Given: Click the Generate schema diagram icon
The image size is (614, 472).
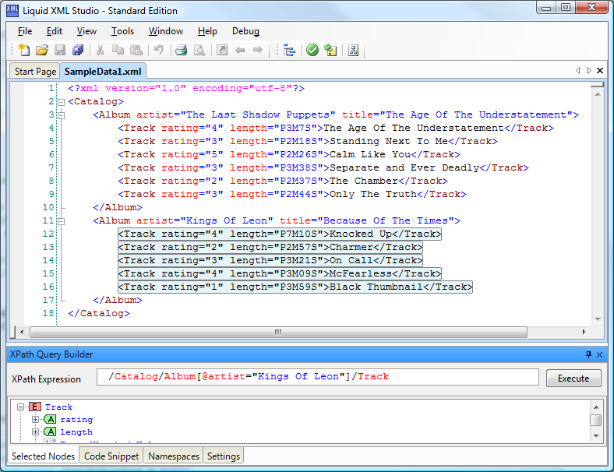Looking at the screenshot, I should coord(353,50).
